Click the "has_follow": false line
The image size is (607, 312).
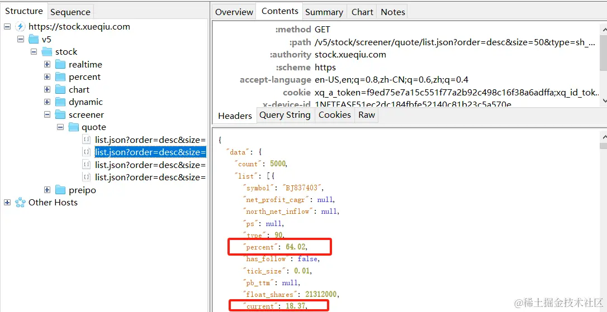pyautogui.click(x=281, y=259)
